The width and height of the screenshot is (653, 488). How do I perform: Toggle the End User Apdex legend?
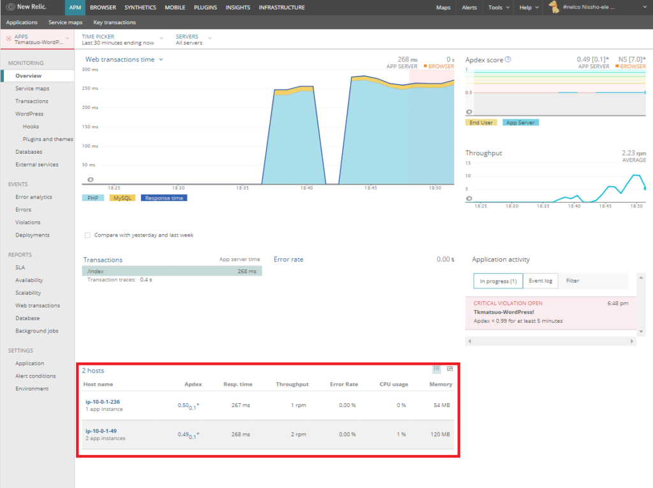pos(481,122)
